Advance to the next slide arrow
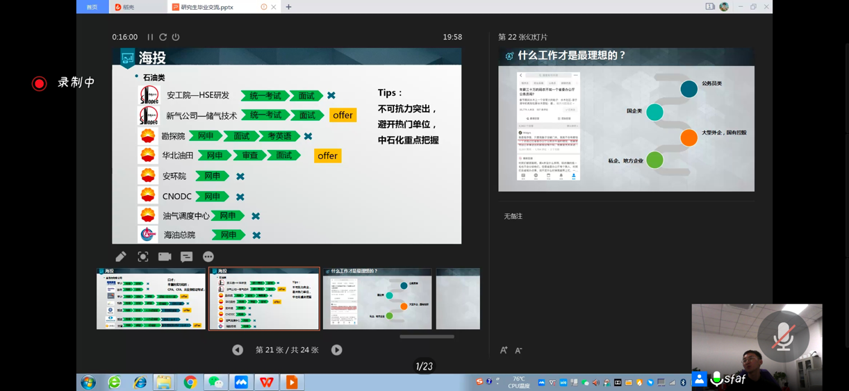Image resolution: width=849 pixels, height=391 pixels. point(336,350)
